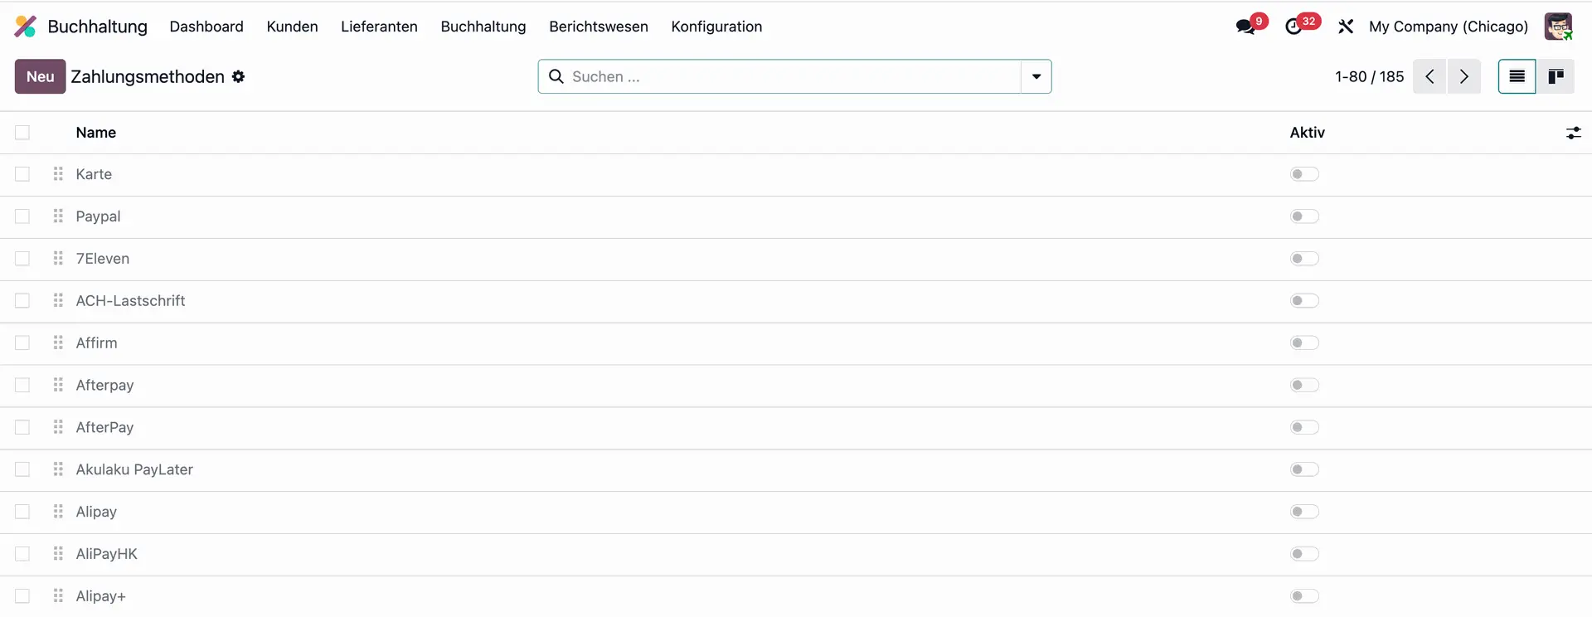Check the ACH-Lastschrift row checkbox
This screenshot has height=617, width=1592.
(22, 301)
